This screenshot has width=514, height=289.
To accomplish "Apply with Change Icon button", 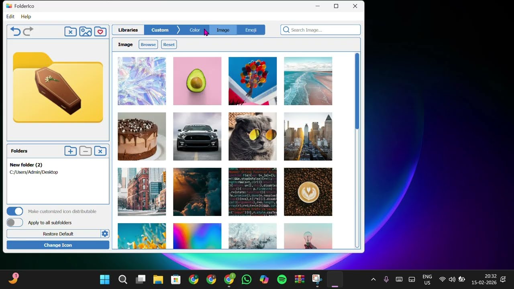I will (x=58, y=245).
